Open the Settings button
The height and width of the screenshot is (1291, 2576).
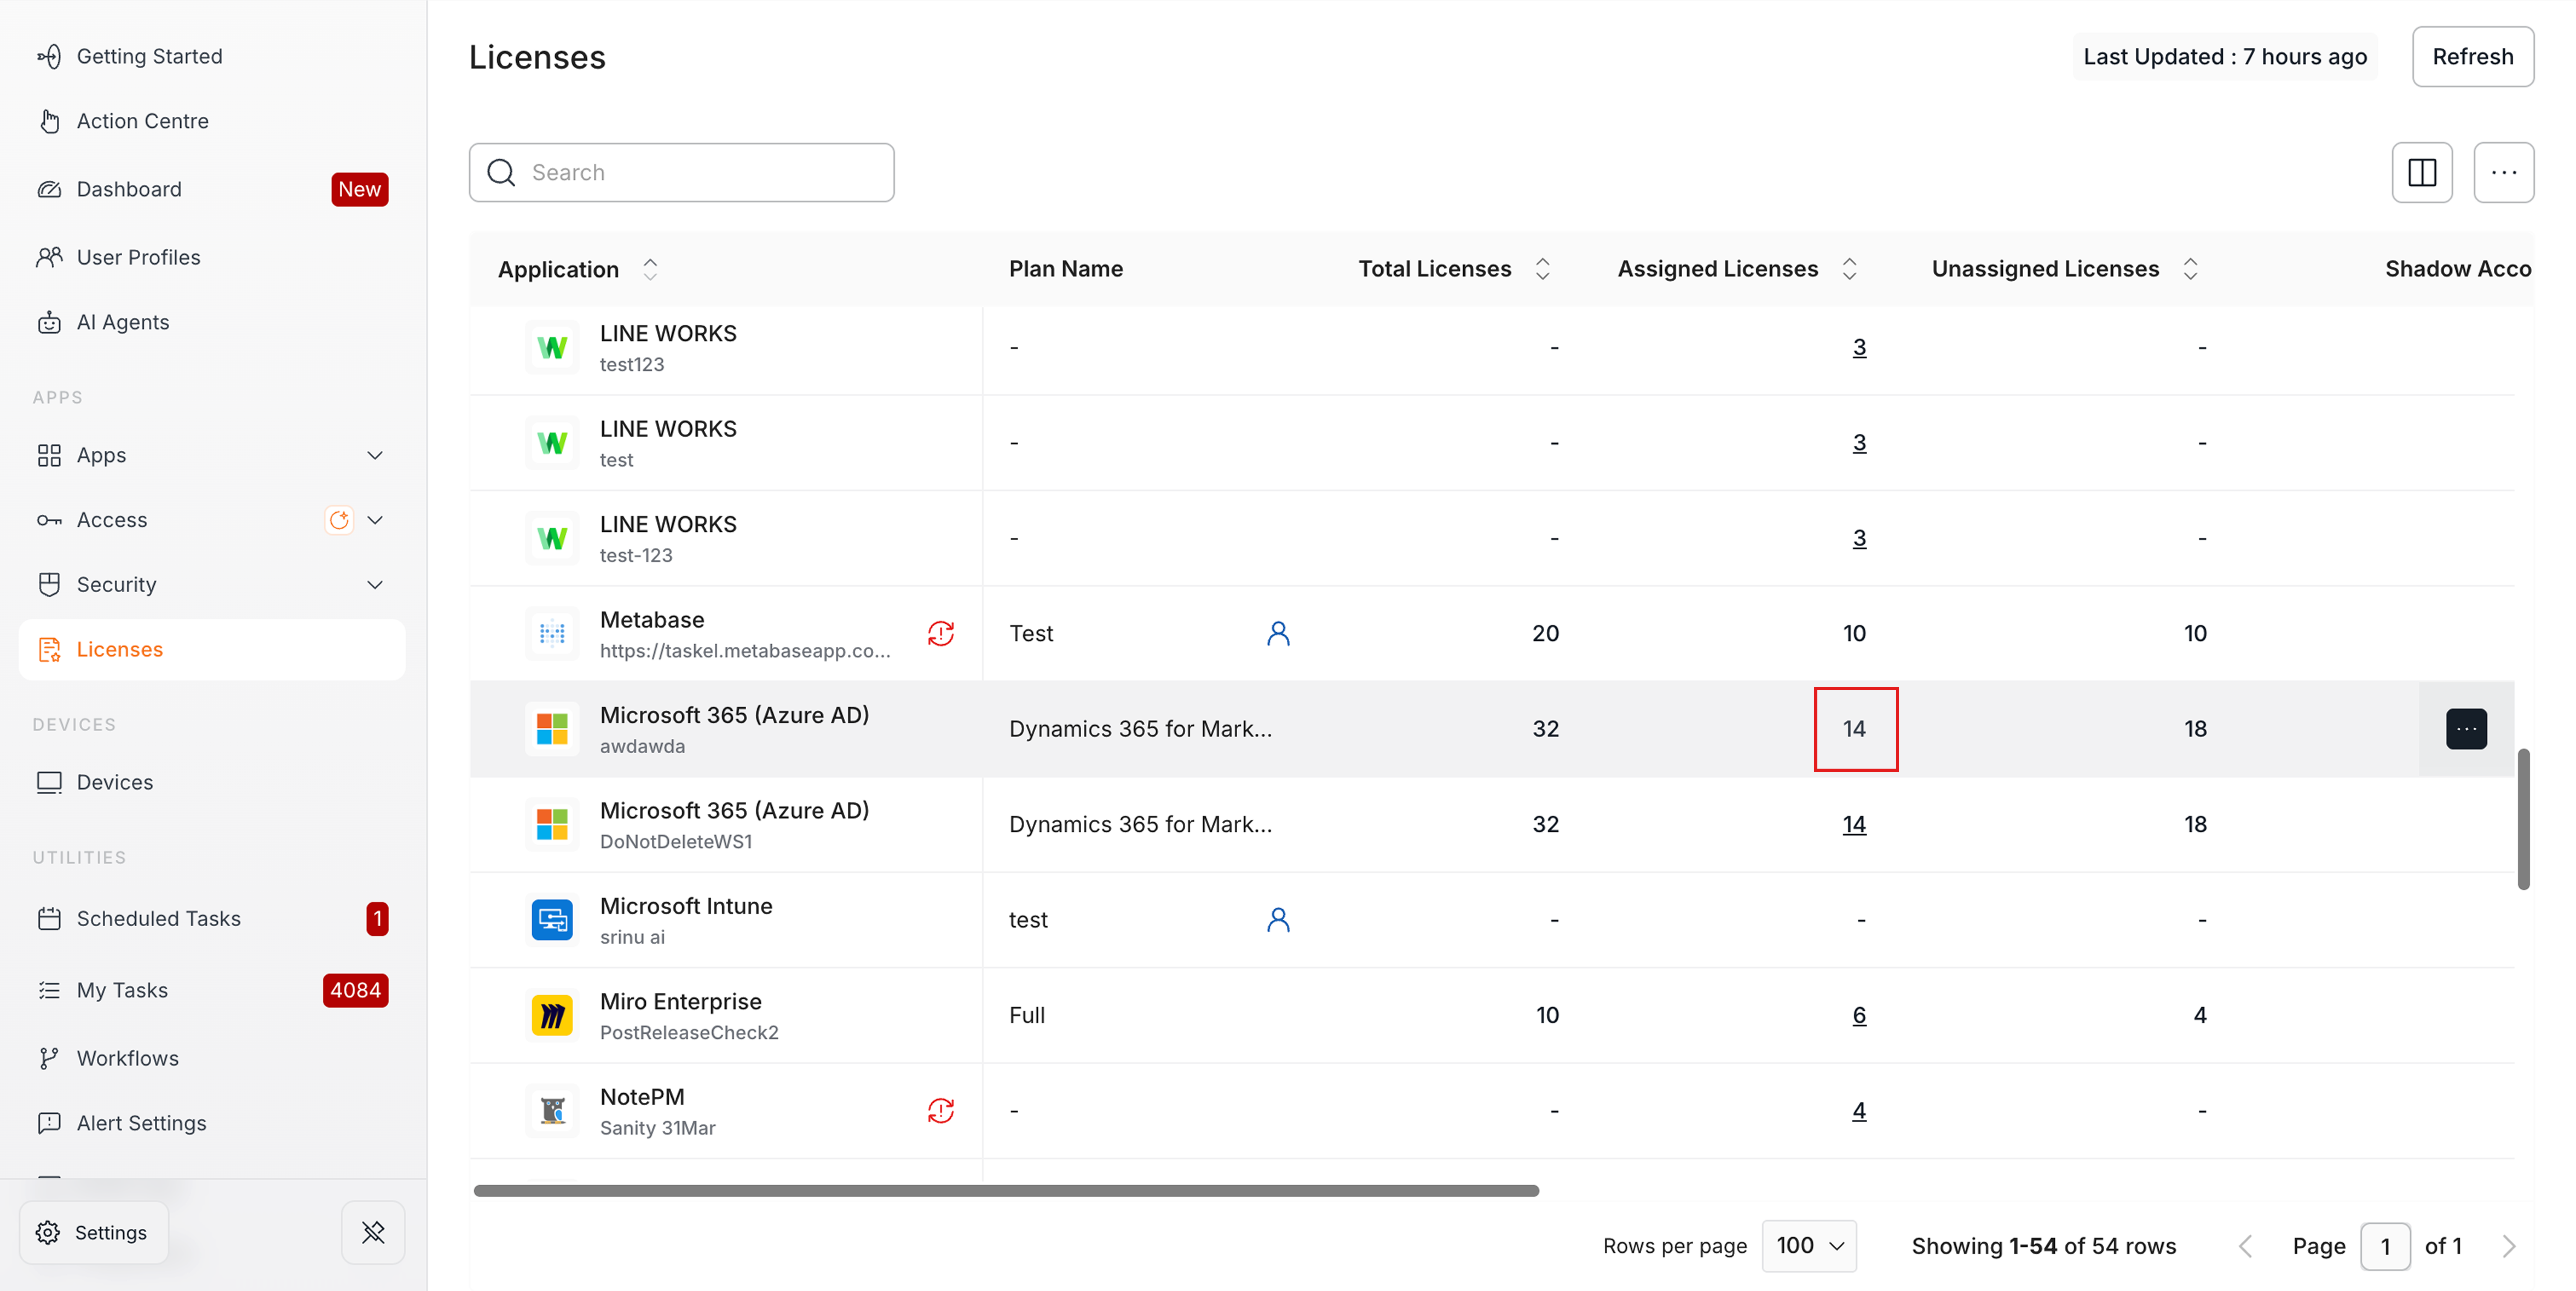tap(94, 1232)
